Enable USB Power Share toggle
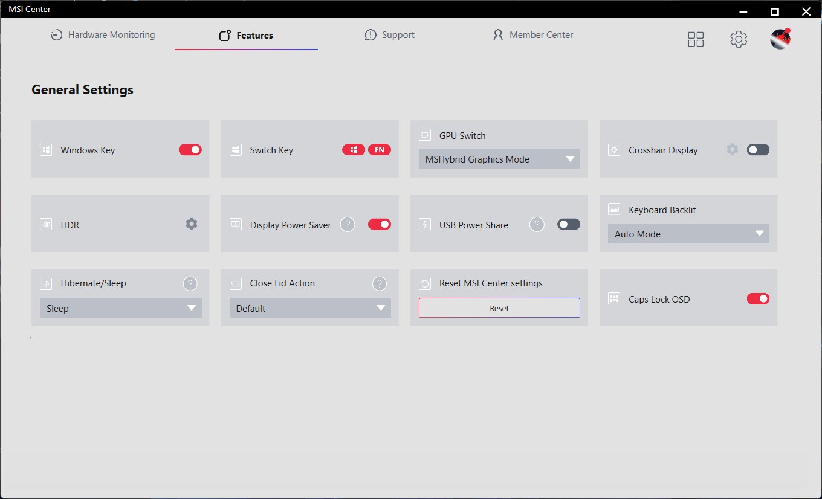This screenshot has width=822, height=499. coord(569,224)
